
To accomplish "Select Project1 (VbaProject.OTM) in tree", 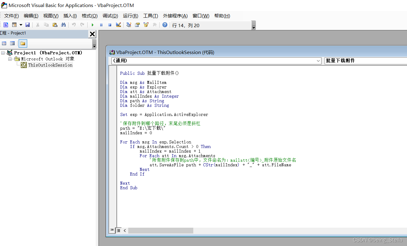I will point(48,53).
